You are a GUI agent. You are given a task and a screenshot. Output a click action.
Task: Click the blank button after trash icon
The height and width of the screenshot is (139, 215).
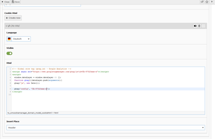point(203,26)
